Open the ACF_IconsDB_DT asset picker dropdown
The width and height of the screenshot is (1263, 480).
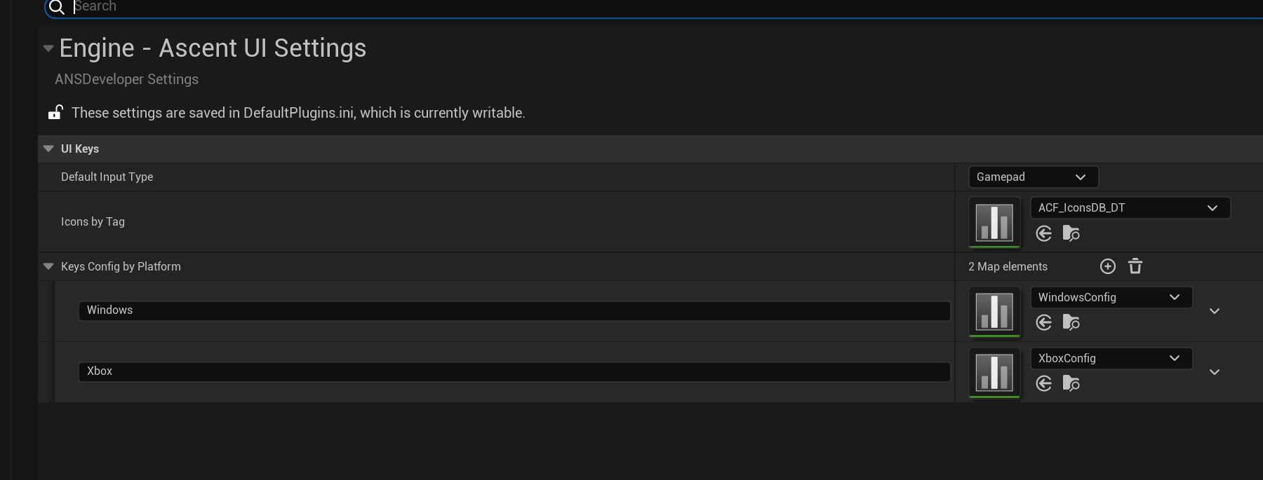click(x=1130, y=207)
